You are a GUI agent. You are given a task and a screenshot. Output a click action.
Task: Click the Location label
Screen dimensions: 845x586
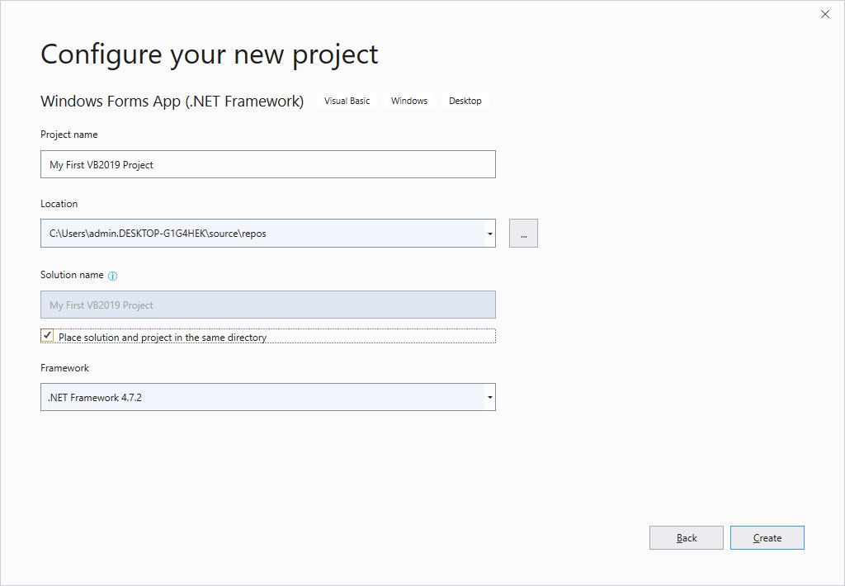59,204
